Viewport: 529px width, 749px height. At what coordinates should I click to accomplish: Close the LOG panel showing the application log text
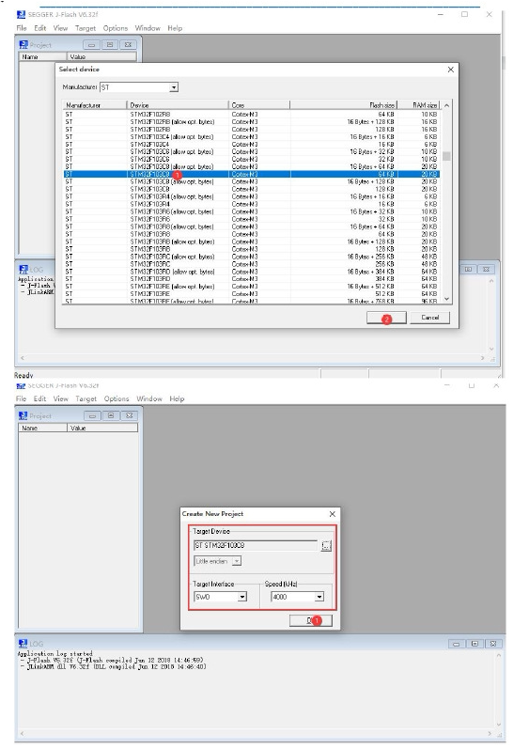(x=493, y=644)
